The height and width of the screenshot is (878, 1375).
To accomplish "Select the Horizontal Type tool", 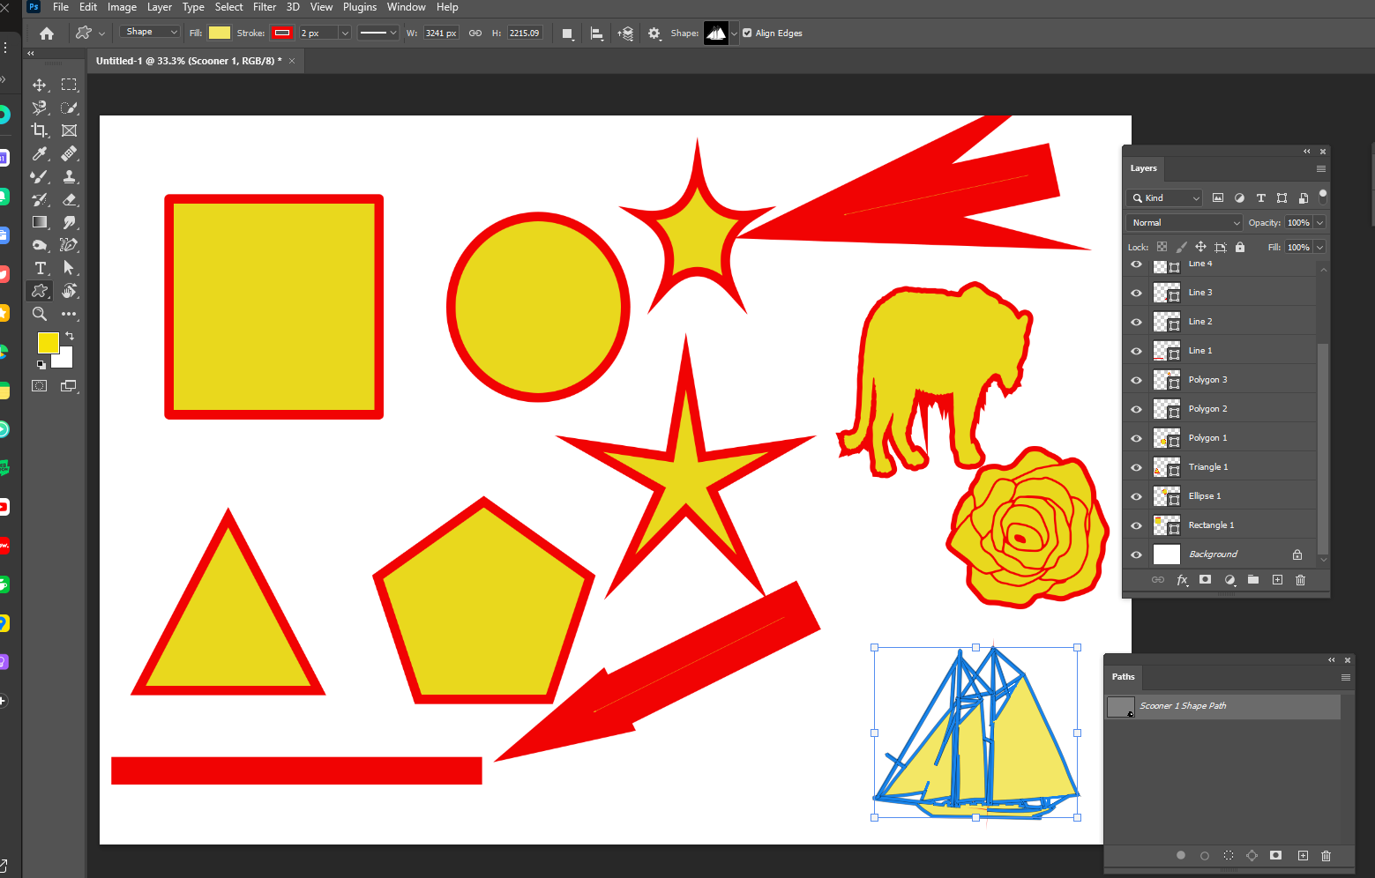I will pos(40,268).
